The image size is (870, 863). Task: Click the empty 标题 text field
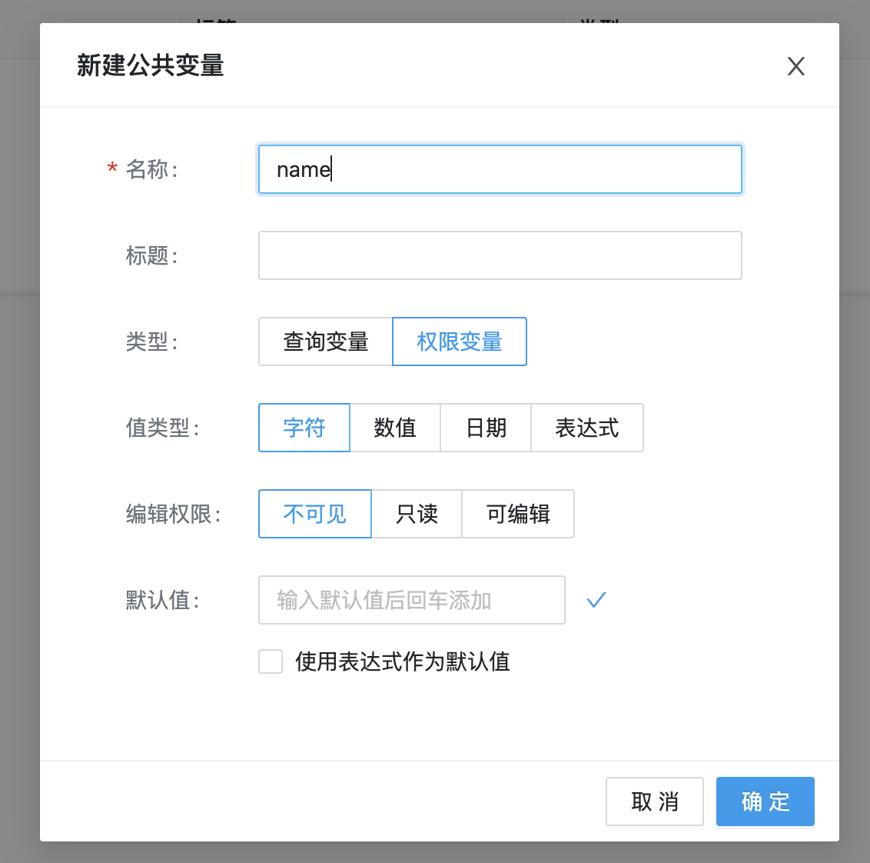click(x=500, y=255)
